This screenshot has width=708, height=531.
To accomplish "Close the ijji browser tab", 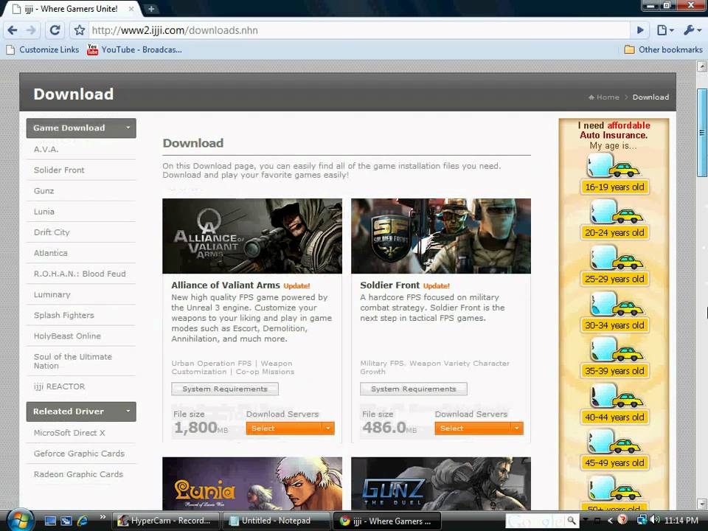I will tap(131, 9).
